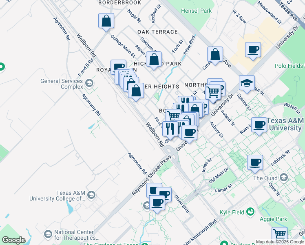Open the frontmost coffee cup marker near Olsen Blvd
The image size is (305, 245).
[157, 204]
